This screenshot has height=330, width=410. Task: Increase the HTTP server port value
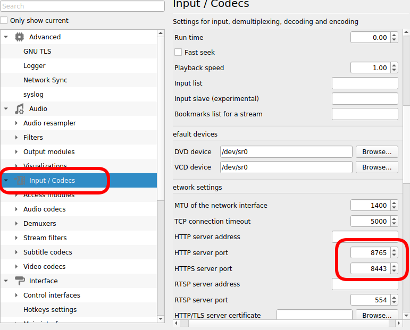coord(394,250)
